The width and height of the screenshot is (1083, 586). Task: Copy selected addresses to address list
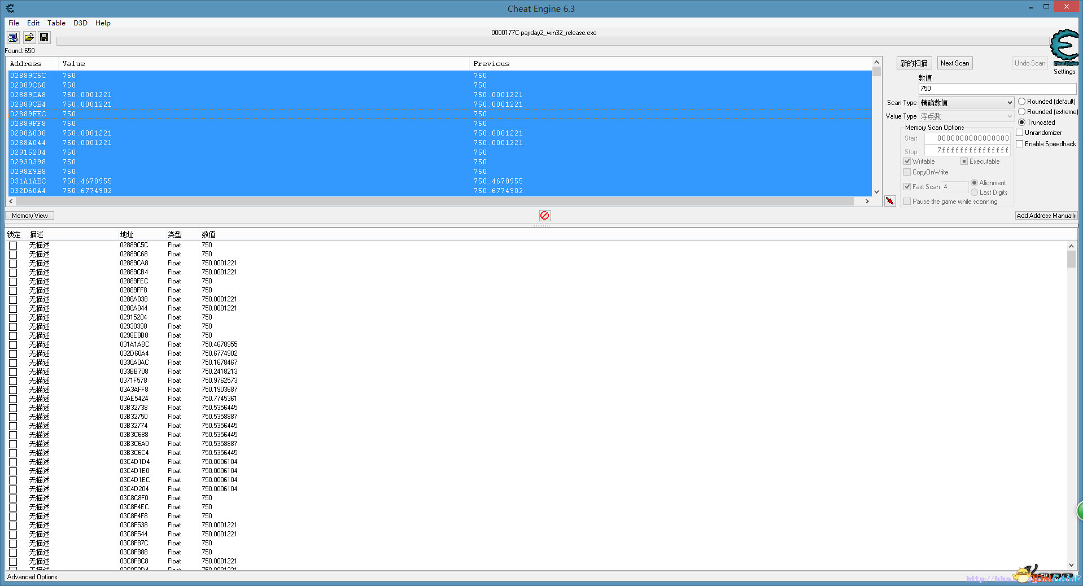(x=890, y=201)
